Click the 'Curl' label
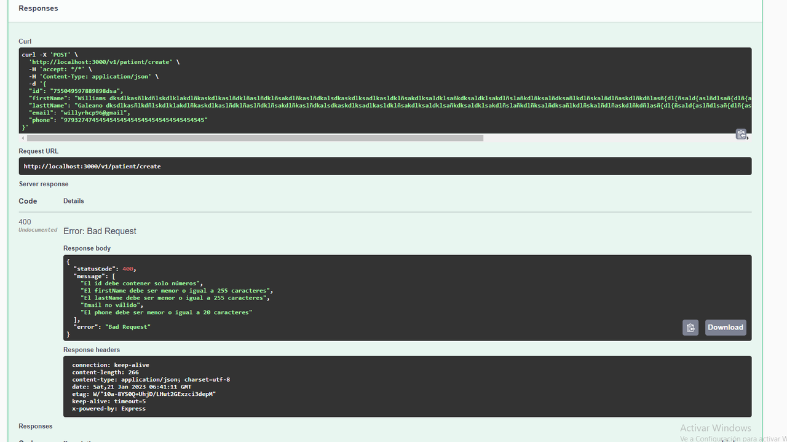The height and width of the screenshot is (442, 787). click(25, 41)
